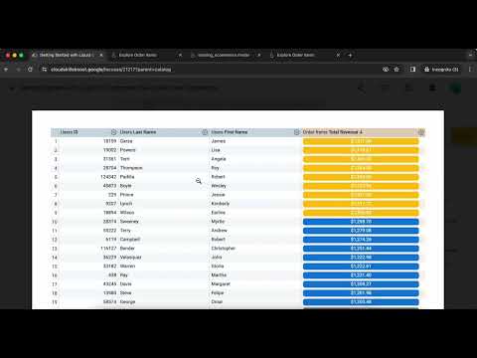Click the browser forward arrow
This screenshot has height=358, width=477.
point(18,70)
